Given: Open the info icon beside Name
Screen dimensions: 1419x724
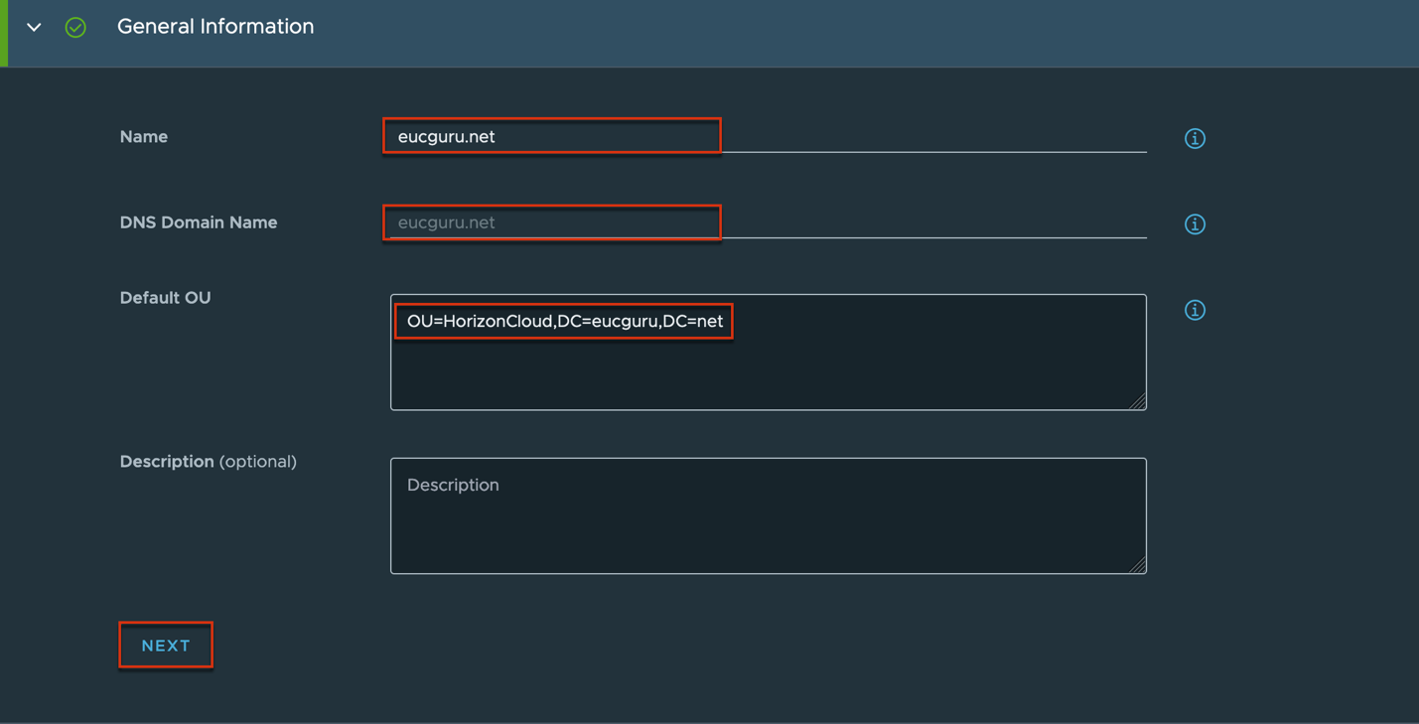Looking at the screenshot, I should pyautogui.click(x=1195, y=138).
